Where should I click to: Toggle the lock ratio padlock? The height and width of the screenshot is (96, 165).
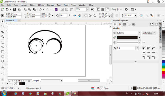point(53,16)
